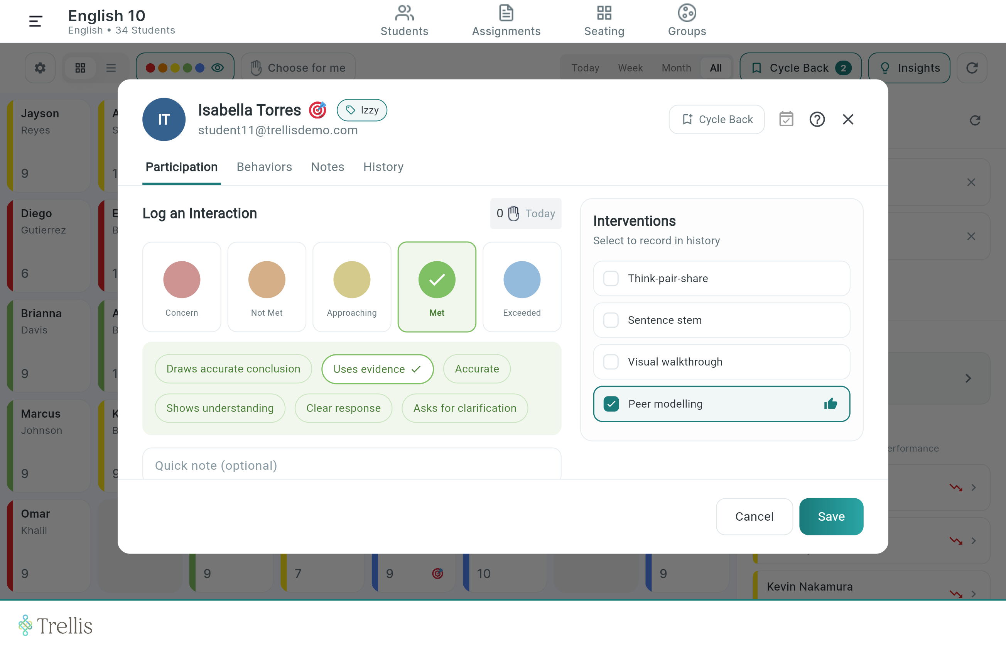Viewport: 1006px width, 650px height.
Task: Filter by Today
Action: [585, 68]
